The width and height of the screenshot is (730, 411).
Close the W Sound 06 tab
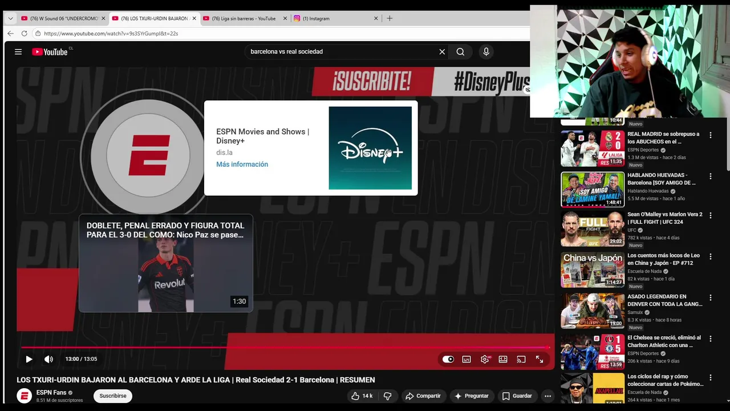coord(103,18)
